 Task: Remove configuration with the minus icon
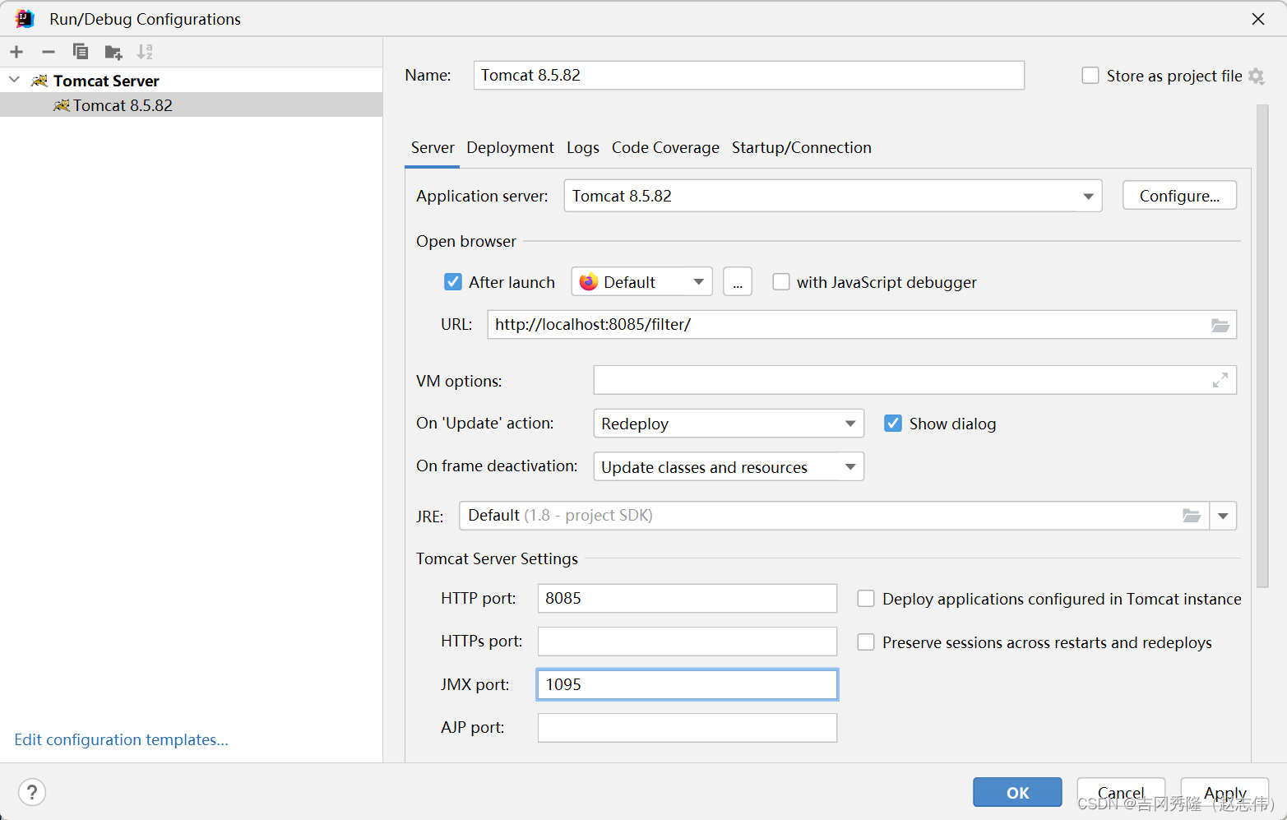click(49, 52)
